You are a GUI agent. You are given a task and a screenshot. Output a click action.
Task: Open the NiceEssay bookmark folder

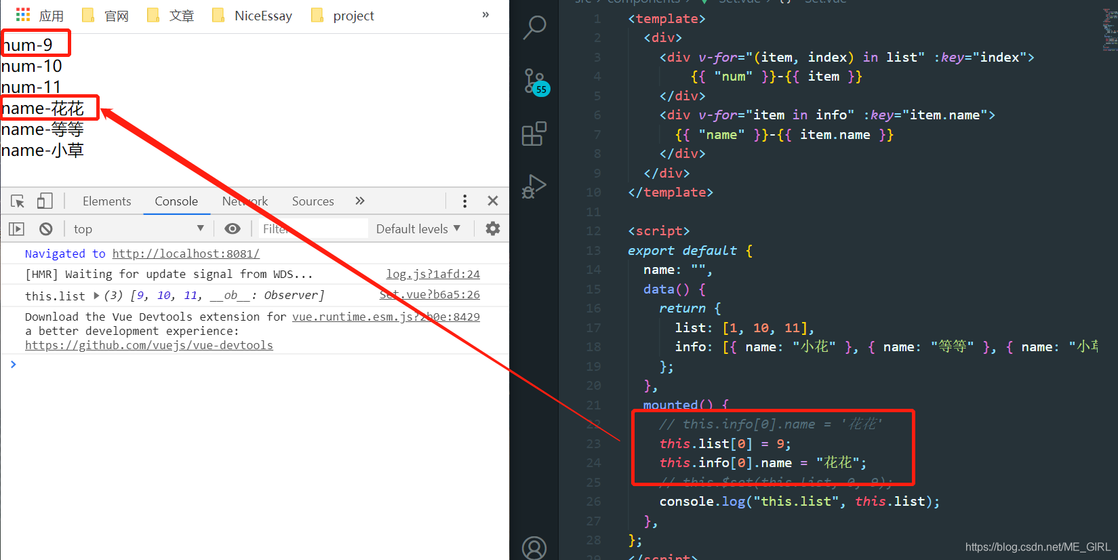click(252, 16)
